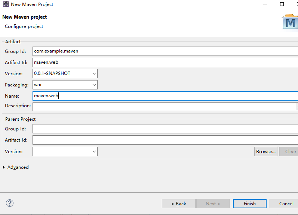Focus the Parent Project Group Id field
Screen dimensions: 298x215
coord(165,129)
